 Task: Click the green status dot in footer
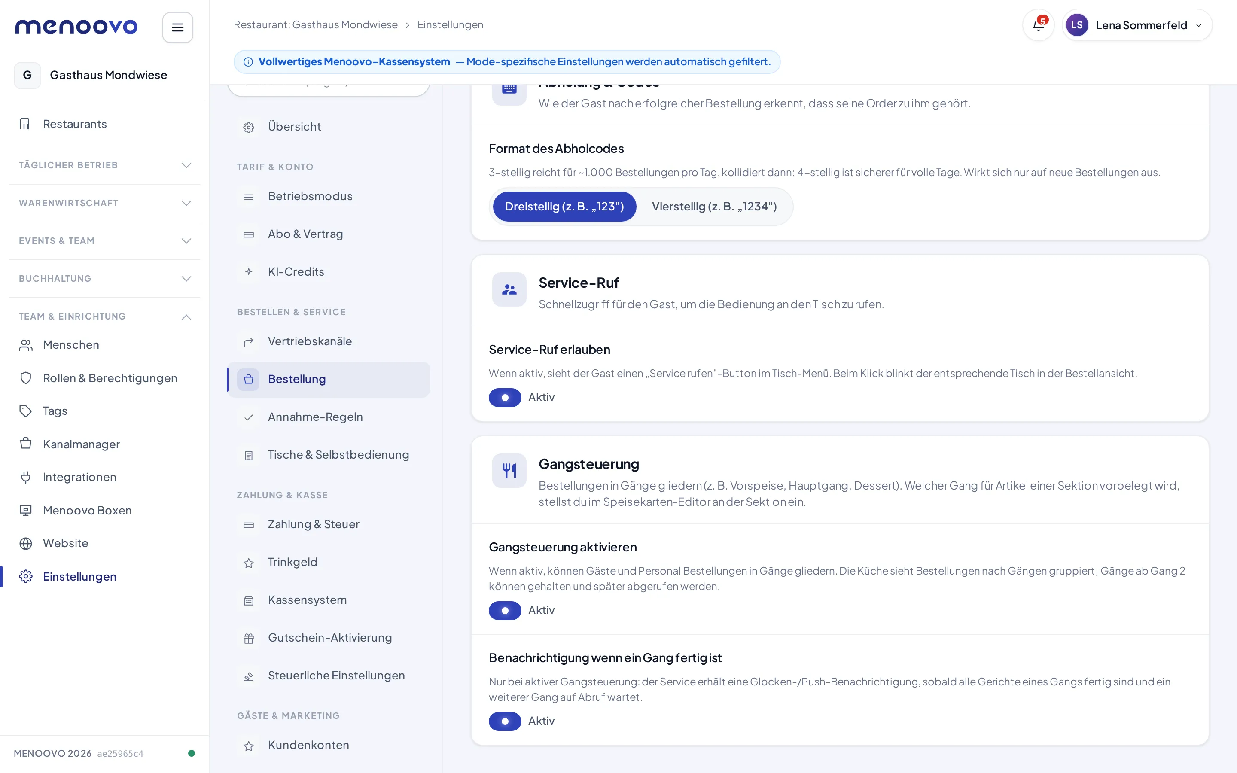192,753
